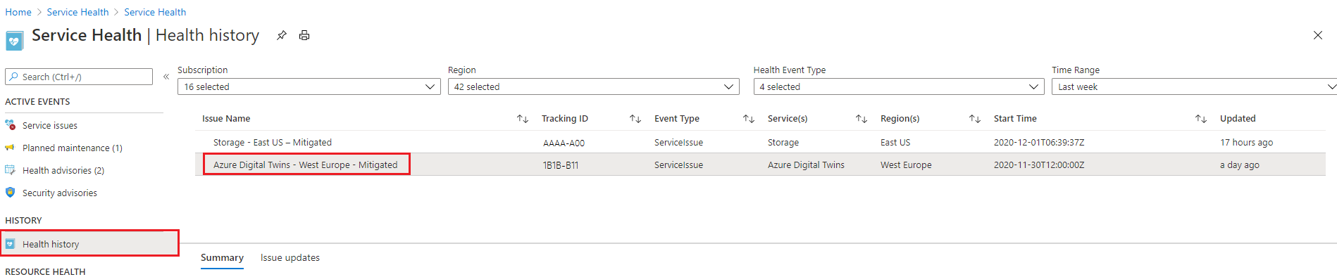The height and width of the screenshot is (277, 1337).
Task: Sort by Issue Name column arrows
Action: 523,119
